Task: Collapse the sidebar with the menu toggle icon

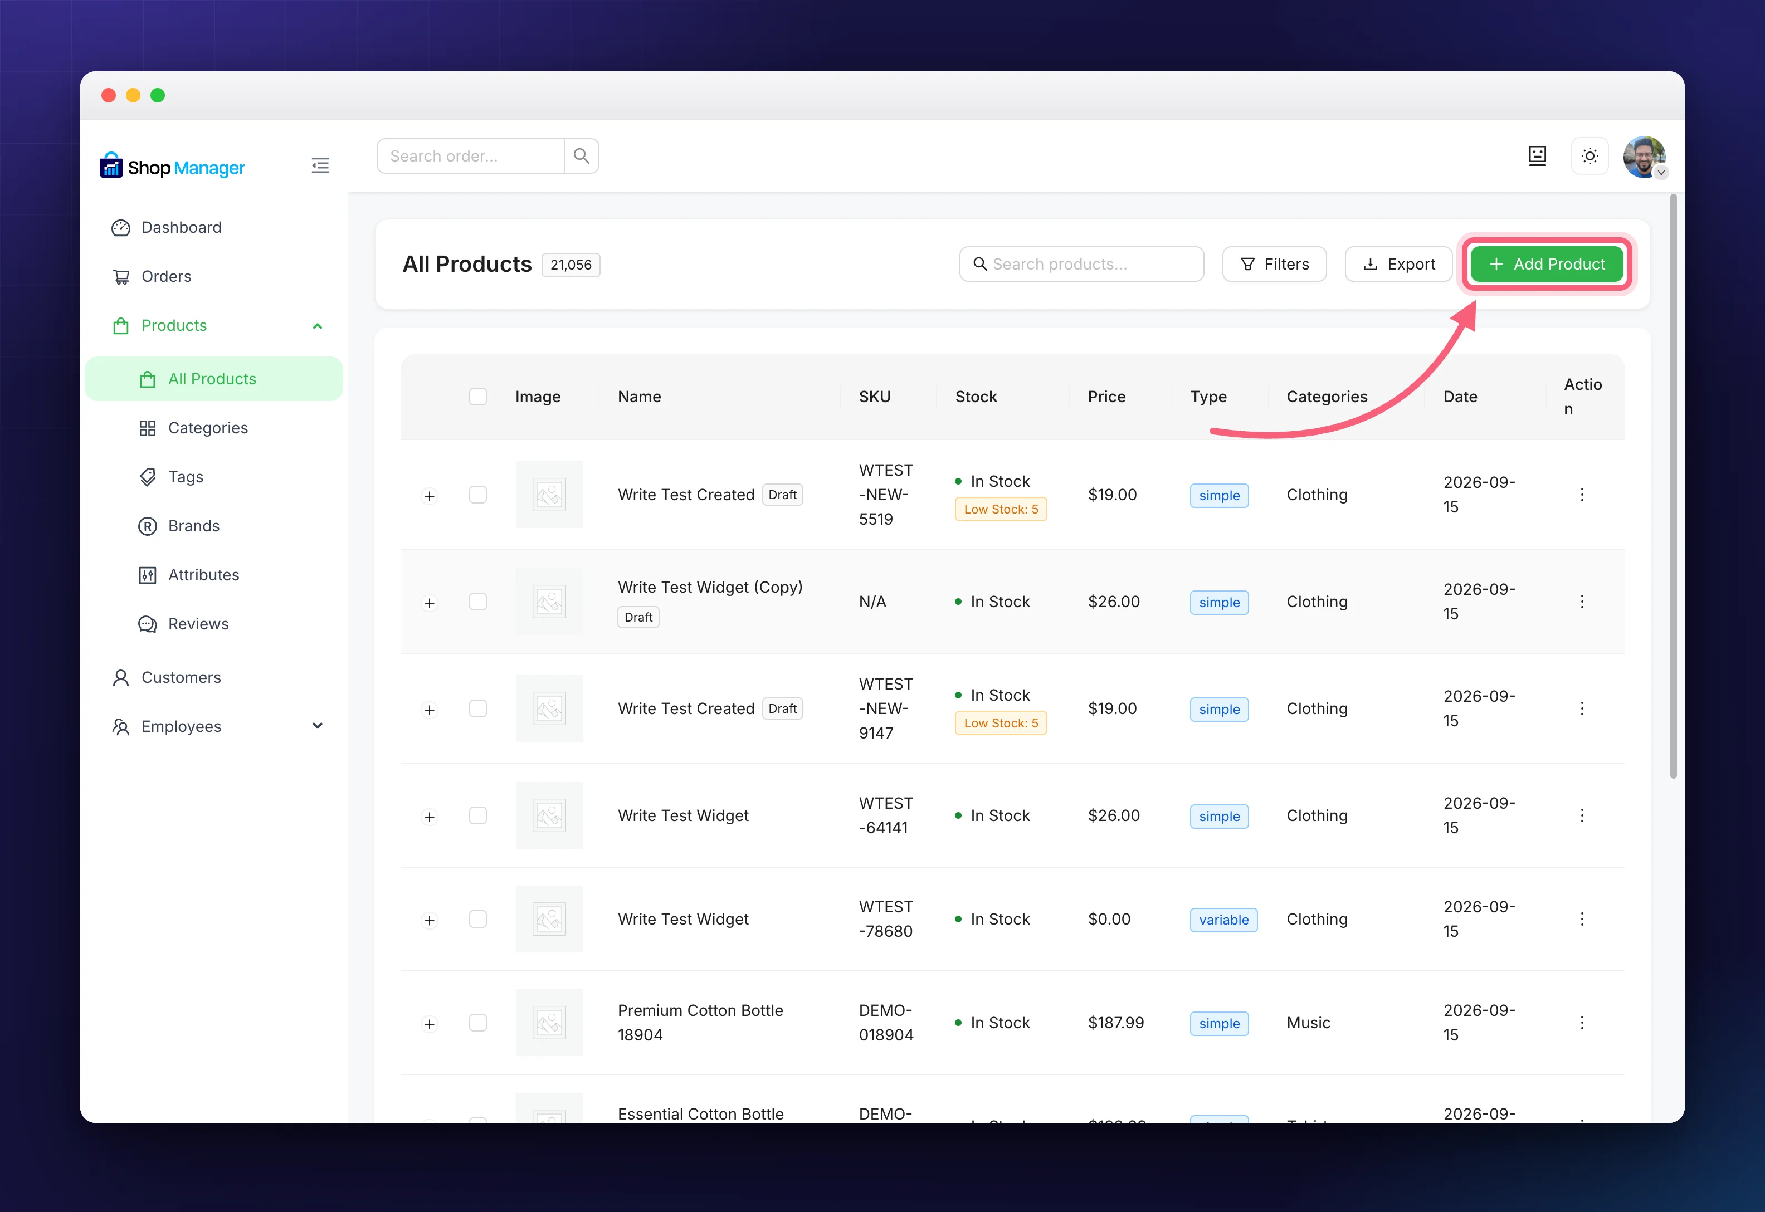Action: click(320, 165)
